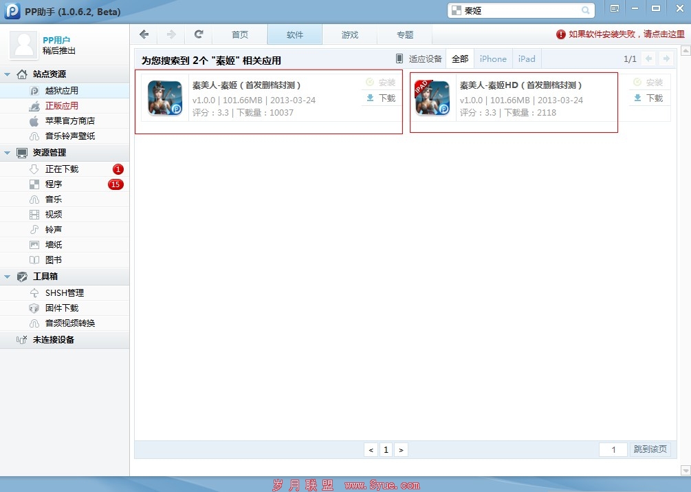Download 秦美人-秦姬HD app
Image resolution: width=691 pixels, height=492 pixels.
[x=648, y=98]
